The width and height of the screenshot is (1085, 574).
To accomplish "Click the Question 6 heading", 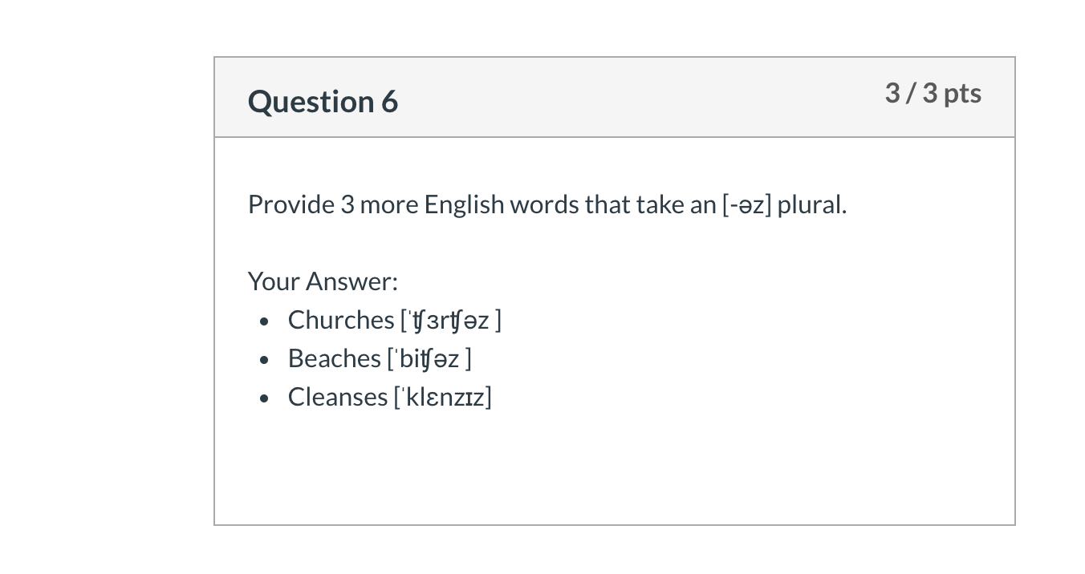I will (x=323, y=102).
